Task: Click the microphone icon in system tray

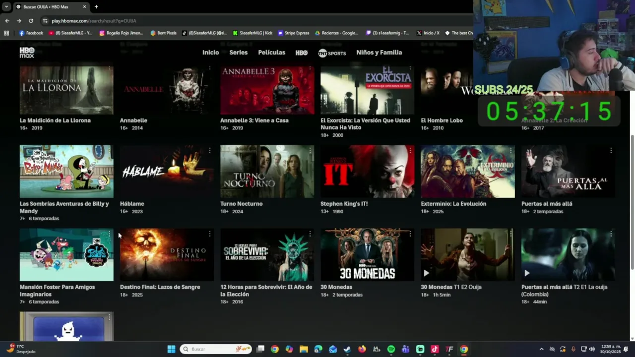Action: click(573, 349)
